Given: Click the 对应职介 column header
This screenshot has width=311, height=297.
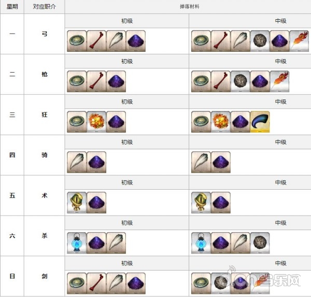Looking at the screenshot, I should point(44,7).
